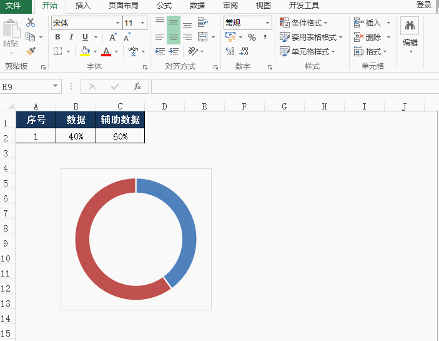Click the Copy icon in clipboard group

pos(30,37)
